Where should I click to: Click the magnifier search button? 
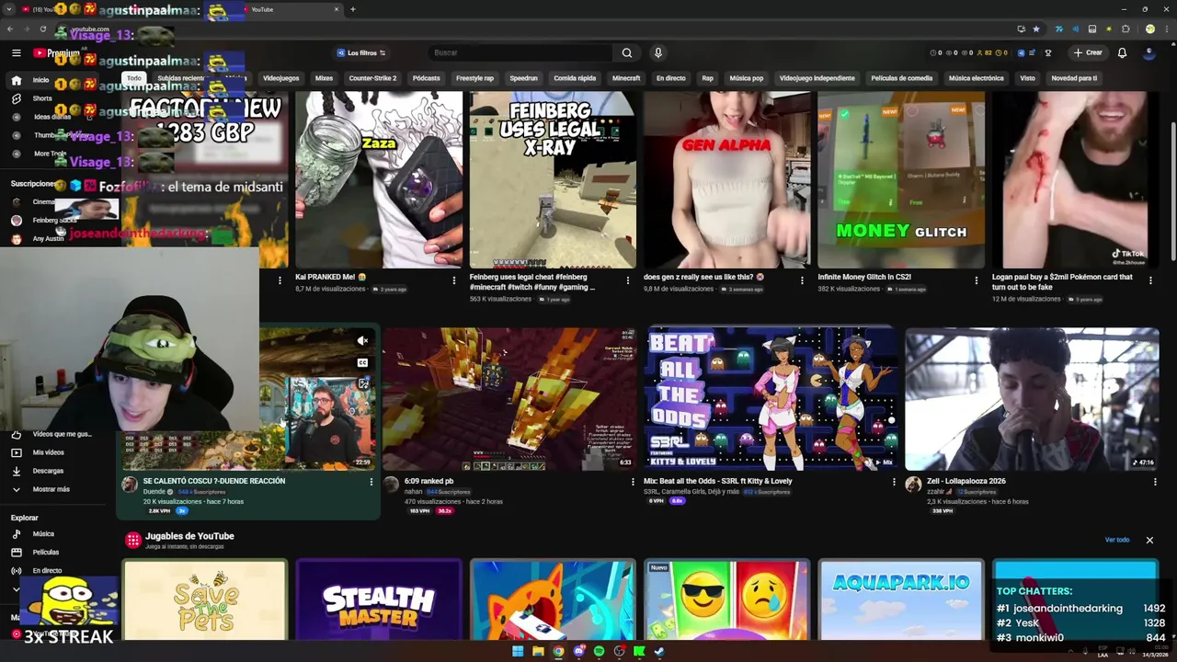pyautogui.click(x=626, y=52)
